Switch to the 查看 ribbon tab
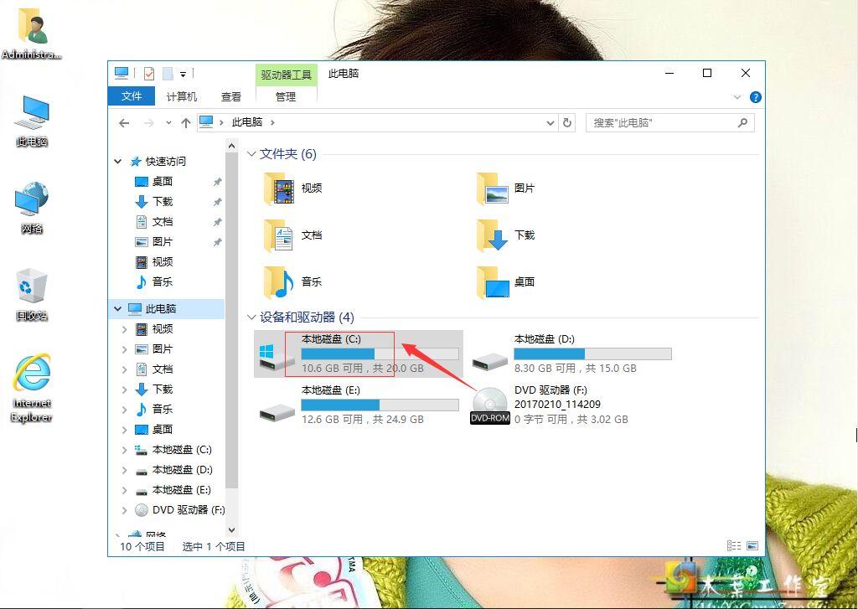The image size is (858, 609). 231,97
